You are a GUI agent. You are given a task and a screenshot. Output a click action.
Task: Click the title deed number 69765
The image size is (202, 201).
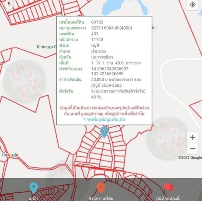97,22
